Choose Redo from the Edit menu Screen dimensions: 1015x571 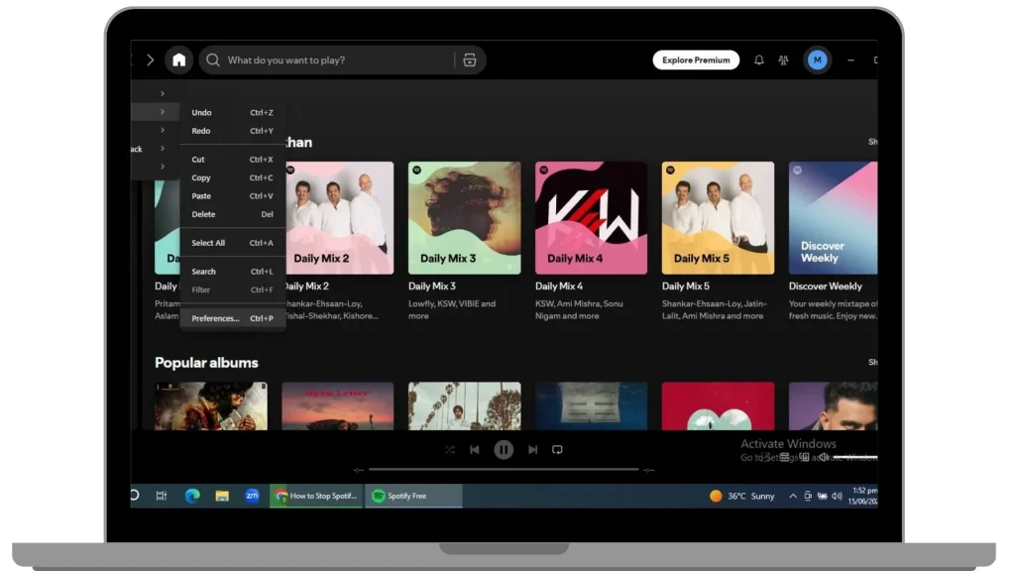[232, 131]
